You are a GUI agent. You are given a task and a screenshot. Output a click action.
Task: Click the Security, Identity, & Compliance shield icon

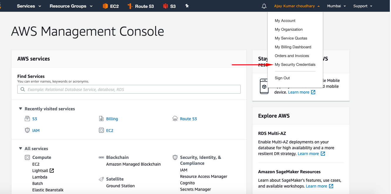pos(175,157)
